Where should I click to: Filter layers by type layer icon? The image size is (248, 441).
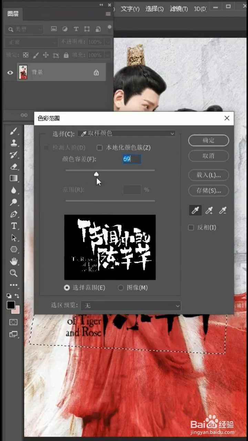point(76,29)
